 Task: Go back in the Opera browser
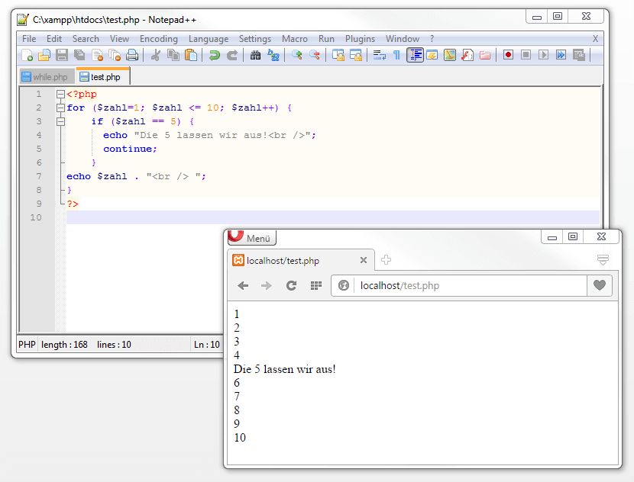pyautogui.click(x=243, y=286)
